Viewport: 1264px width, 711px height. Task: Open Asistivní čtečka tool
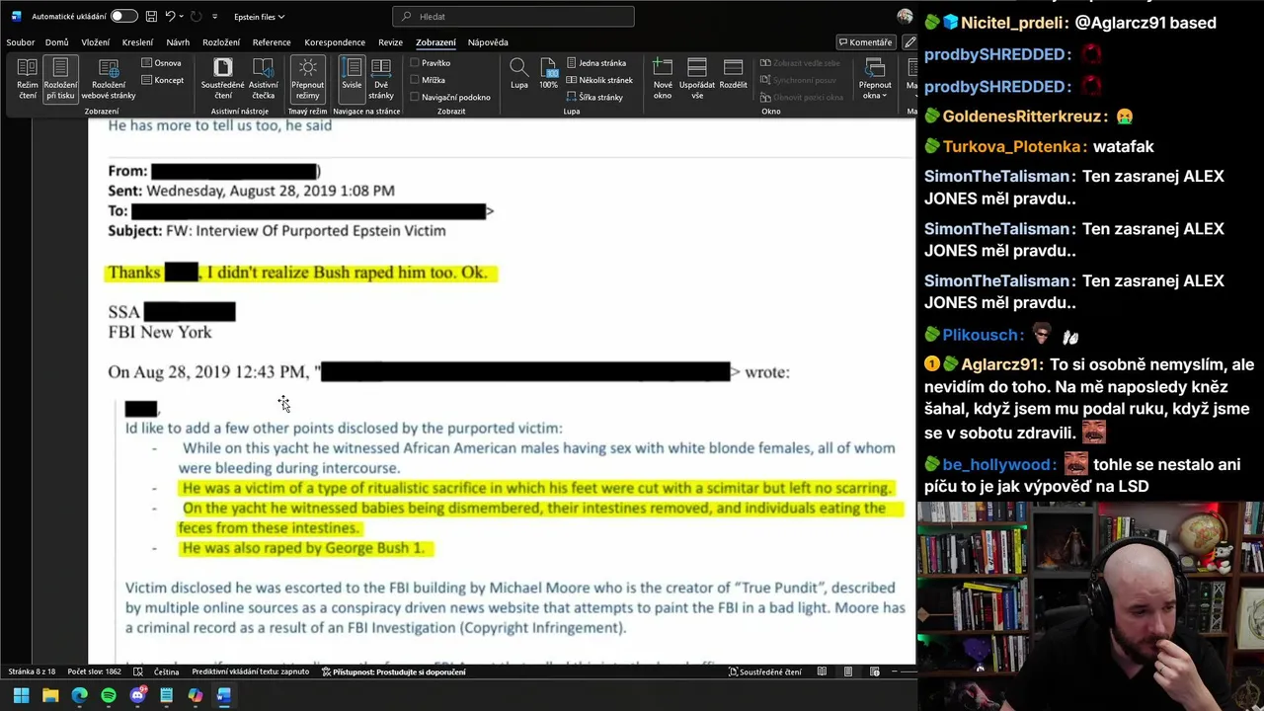coord(264,78)
